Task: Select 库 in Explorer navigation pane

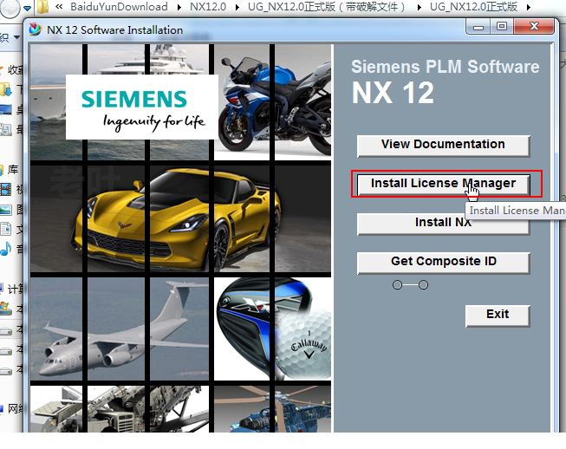Action: point(13,169)
